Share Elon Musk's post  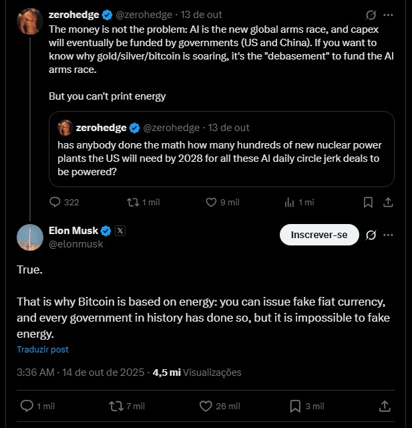tap(385, 405)
